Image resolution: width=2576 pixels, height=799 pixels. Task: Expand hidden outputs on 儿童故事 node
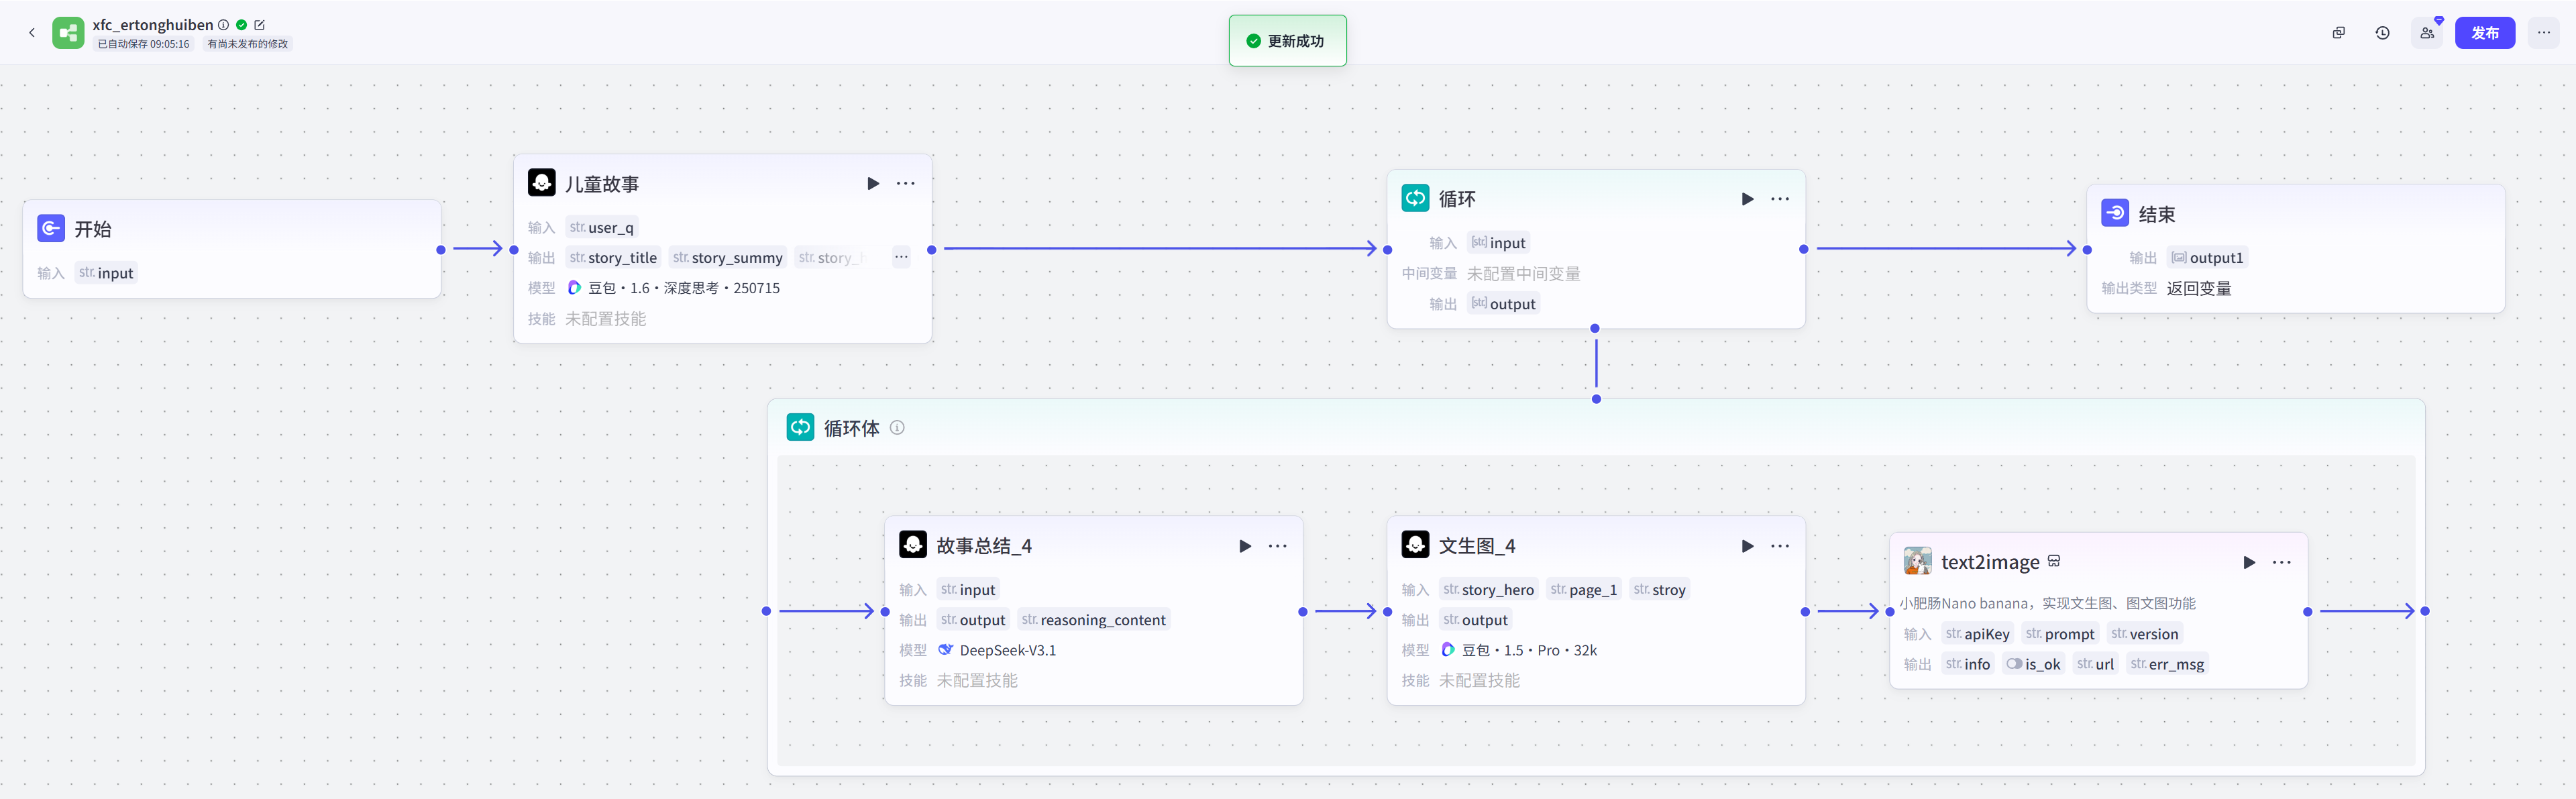coord(901,258)
